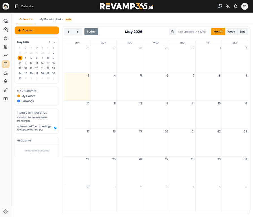Disable auto-record Zoom meetings checkbox
This screenshot has width=253, height=217.
(55, 128)
